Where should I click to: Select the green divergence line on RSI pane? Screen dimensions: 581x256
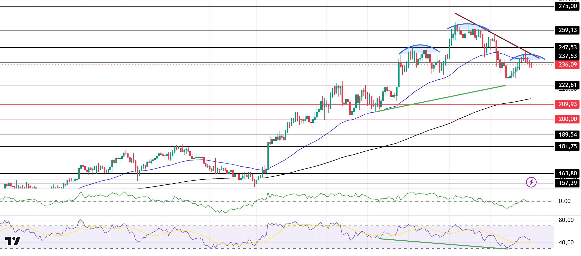[444, 244]
